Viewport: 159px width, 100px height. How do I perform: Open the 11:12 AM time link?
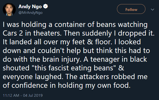[x=11, y=95]
